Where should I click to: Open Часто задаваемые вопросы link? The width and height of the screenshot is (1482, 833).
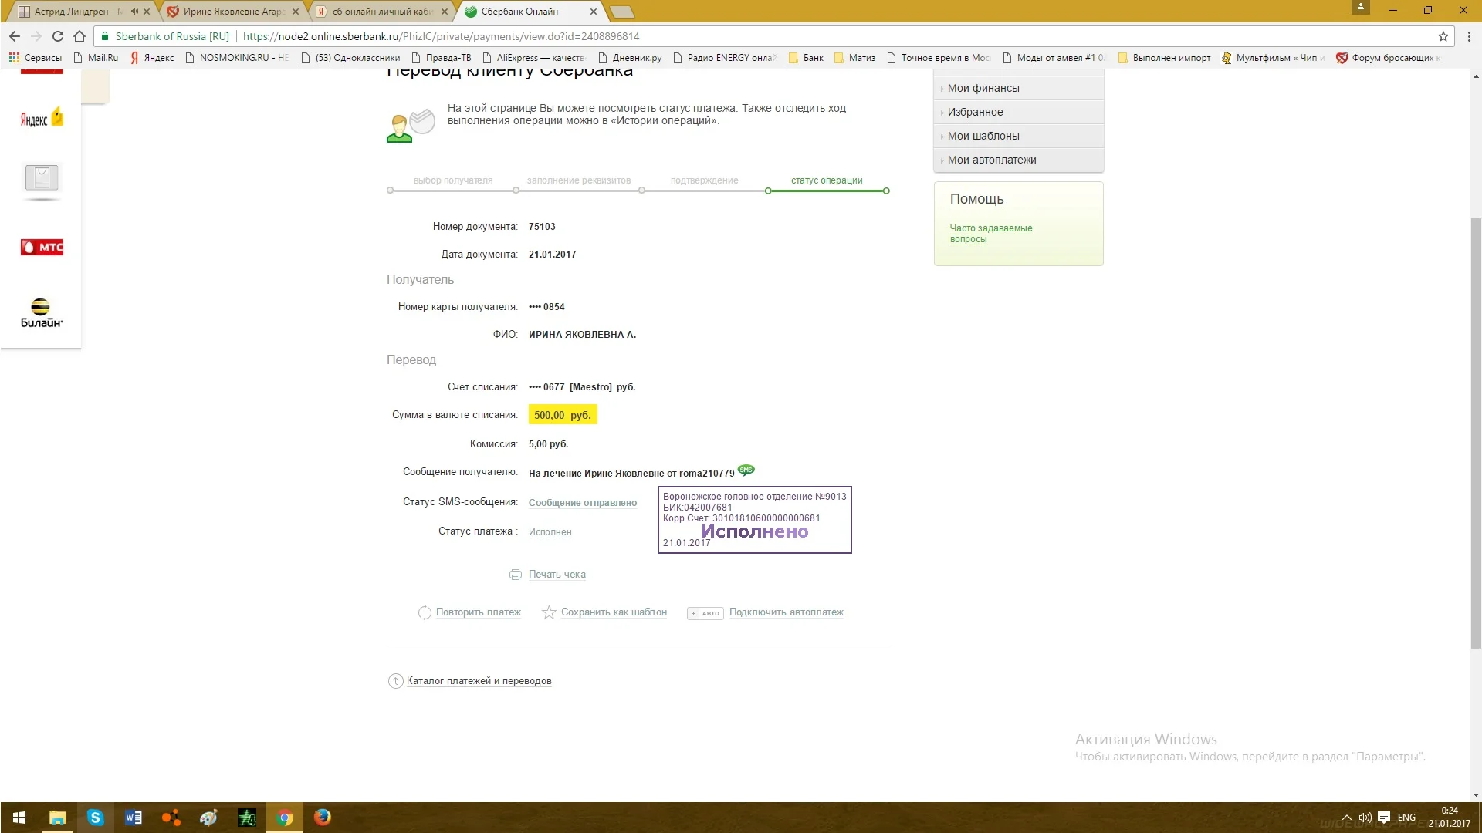click(x=991, y=233)
